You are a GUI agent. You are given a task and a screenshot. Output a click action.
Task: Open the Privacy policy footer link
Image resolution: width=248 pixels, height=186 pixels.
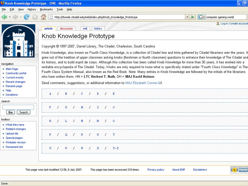point(156,170)
